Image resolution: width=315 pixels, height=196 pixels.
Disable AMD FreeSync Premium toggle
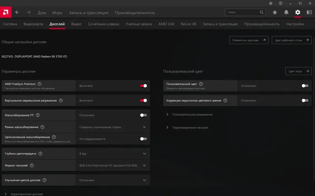pos(143,86)
